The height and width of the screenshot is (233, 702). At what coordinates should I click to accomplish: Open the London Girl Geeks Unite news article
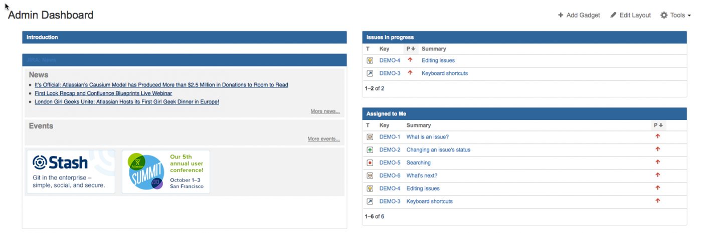click(x=126, y=102)
